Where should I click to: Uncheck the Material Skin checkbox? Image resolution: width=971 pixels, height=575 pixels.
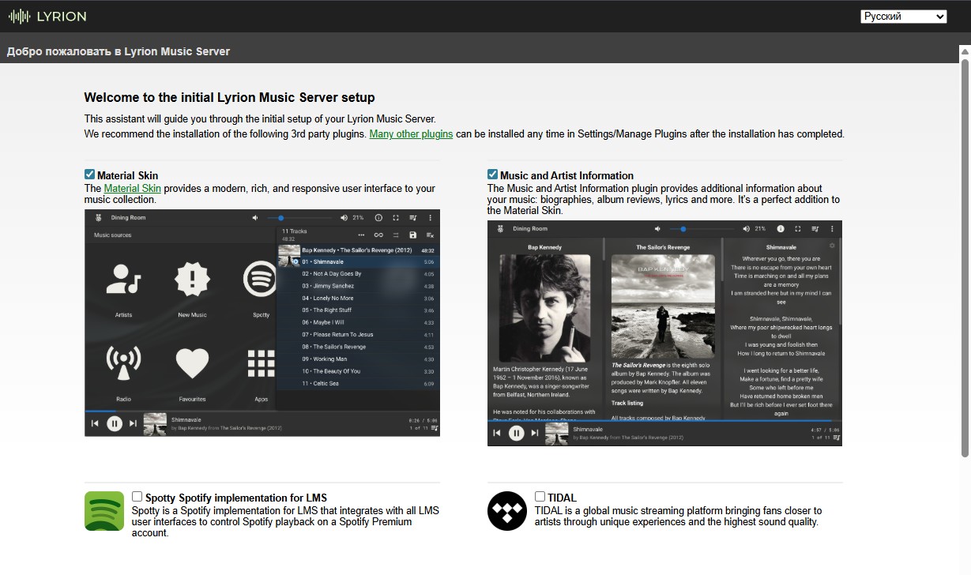(x=90, y=175)
